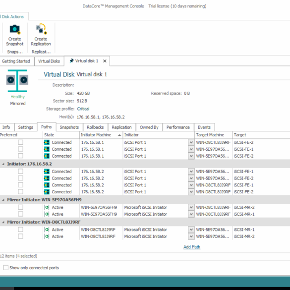The height and width of the screenshot is (290, 290).
Task: Open initiator dropdown for WIN-D8CTL8JJ9RF iSCSI-MR-2 row
Action: [x=191, y=236]
